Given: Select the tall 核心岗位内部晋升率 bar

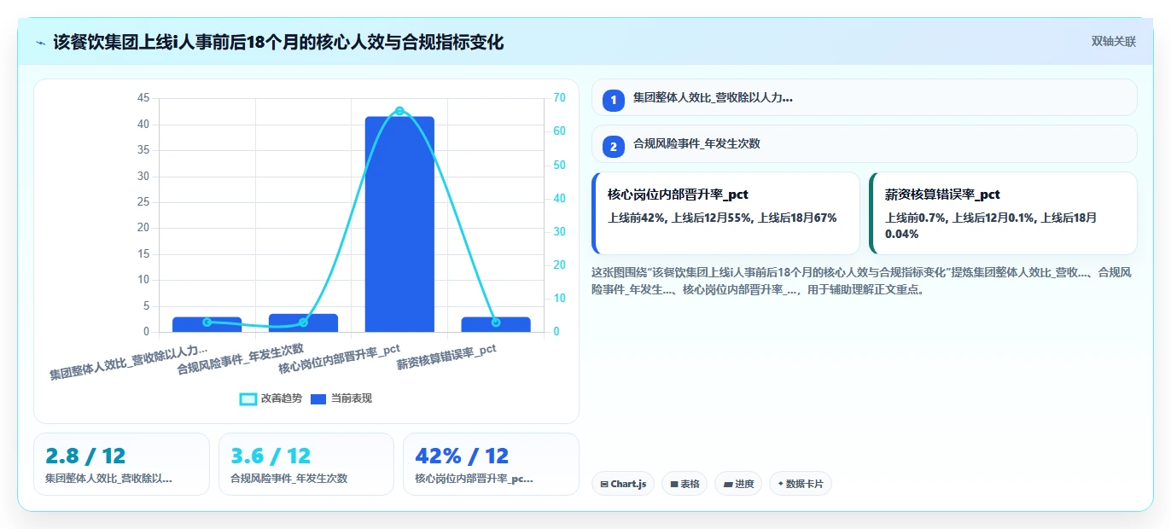Looking at the screenshot, I should pyautogui.click(x=399, y=224).
